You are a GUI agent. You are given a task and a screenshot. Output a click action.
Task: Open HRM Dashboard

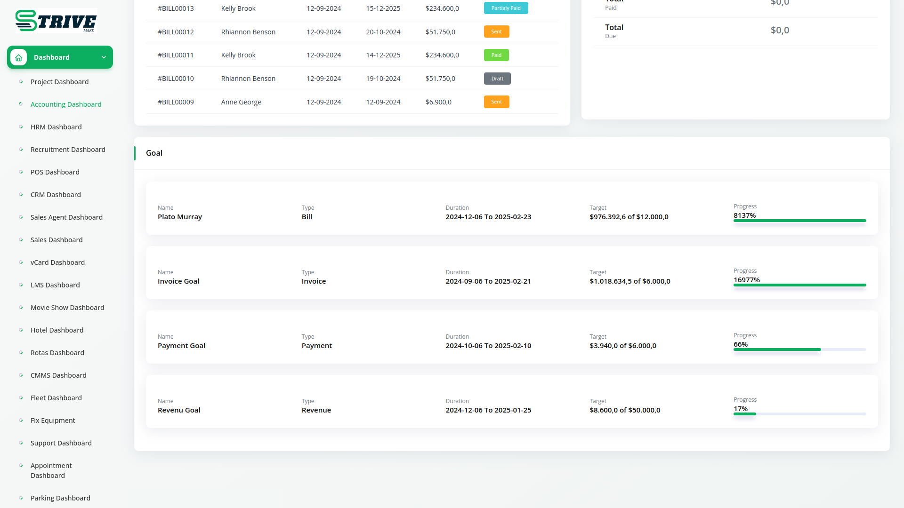pos(56,127)
